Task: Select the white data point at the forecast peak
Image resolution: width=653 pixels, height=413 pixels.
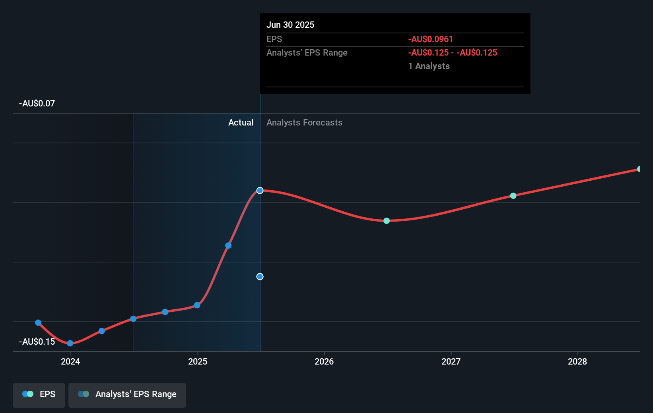Action: tap(260, 191)
